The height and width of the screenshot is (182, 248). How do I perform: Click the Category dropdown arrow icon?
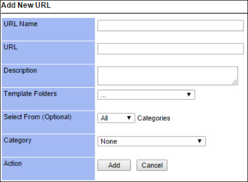[200, 141]
